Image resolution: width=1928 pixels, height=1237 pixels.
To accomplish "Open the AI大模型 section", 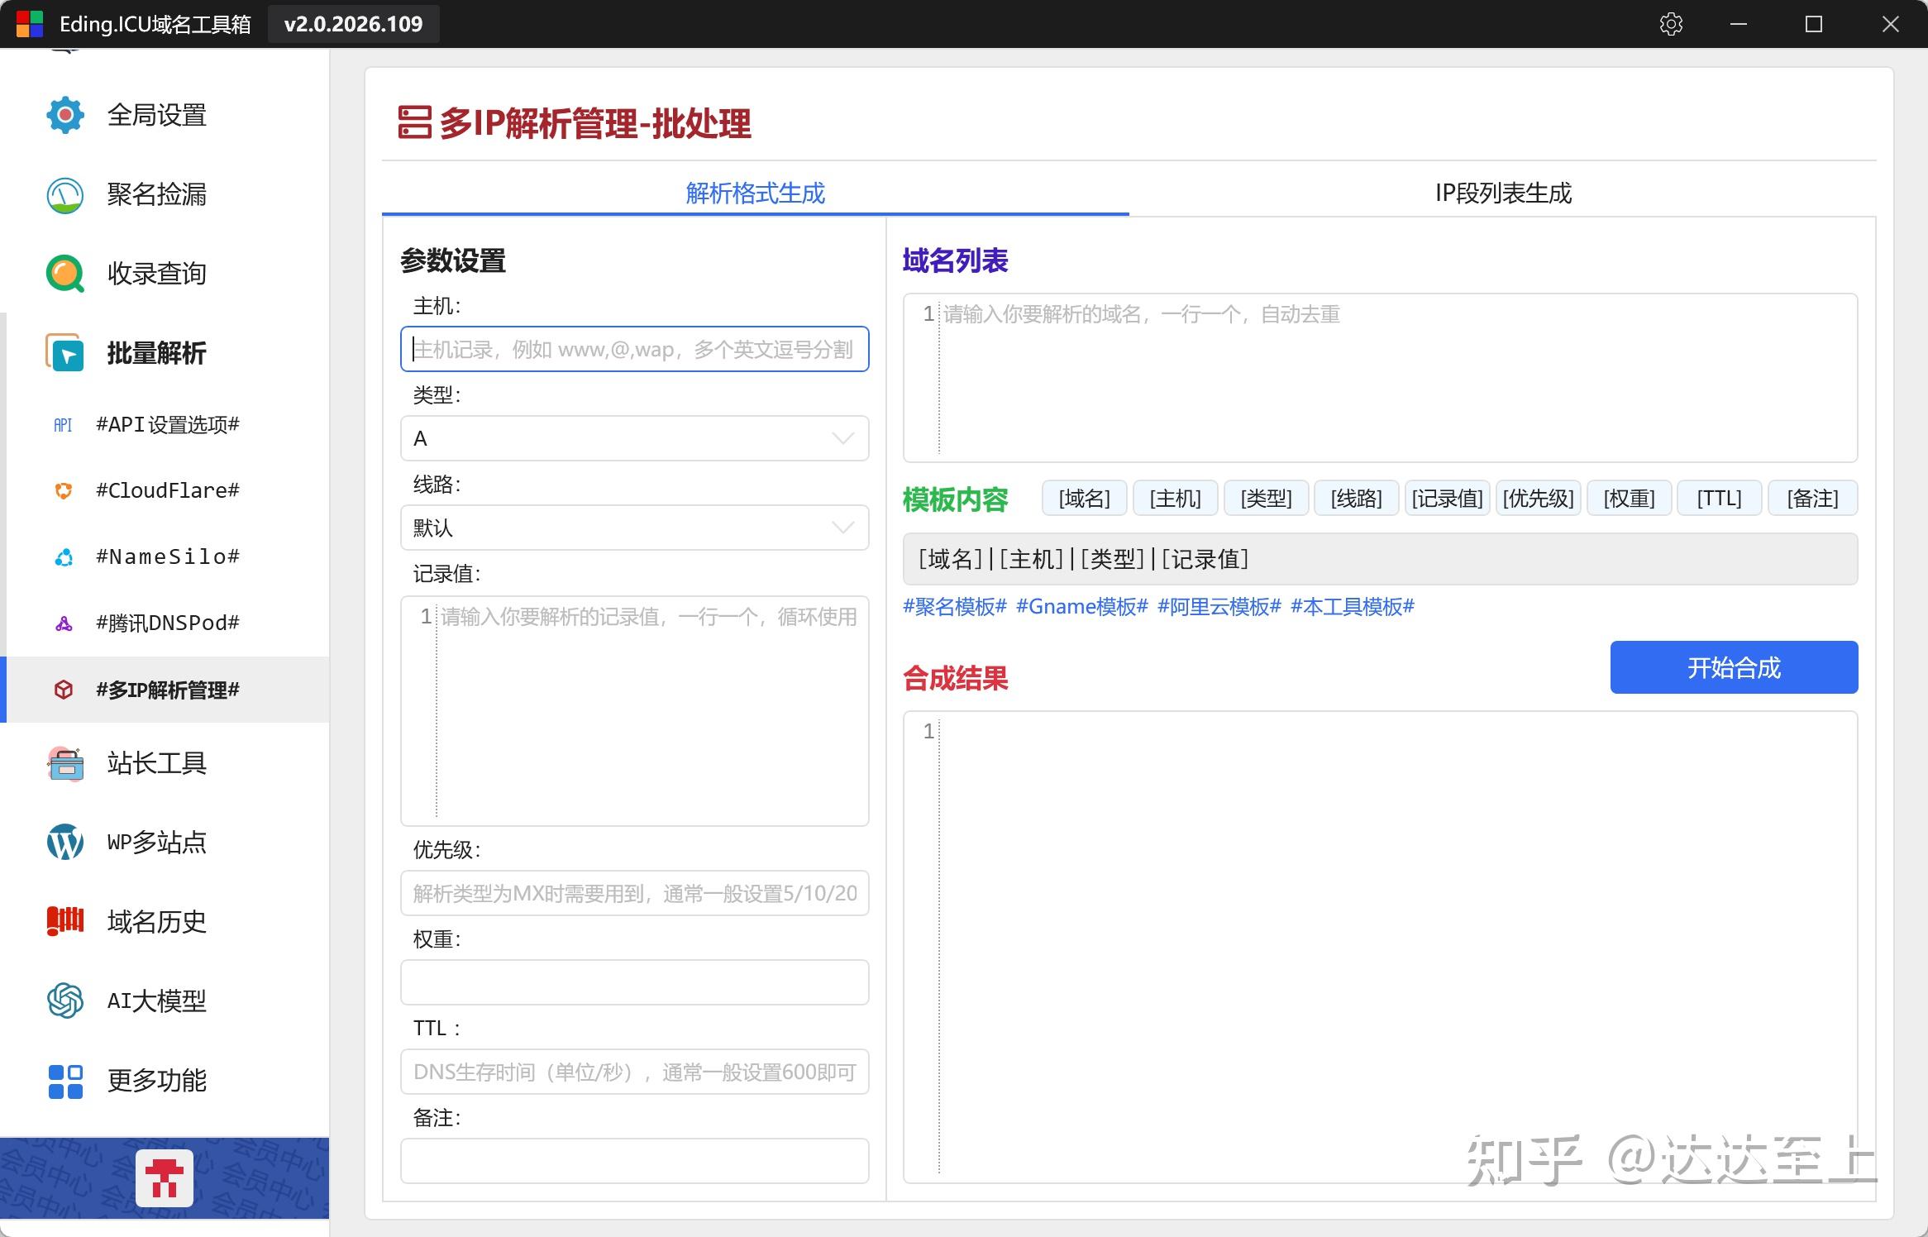I will coord(156,1001).
